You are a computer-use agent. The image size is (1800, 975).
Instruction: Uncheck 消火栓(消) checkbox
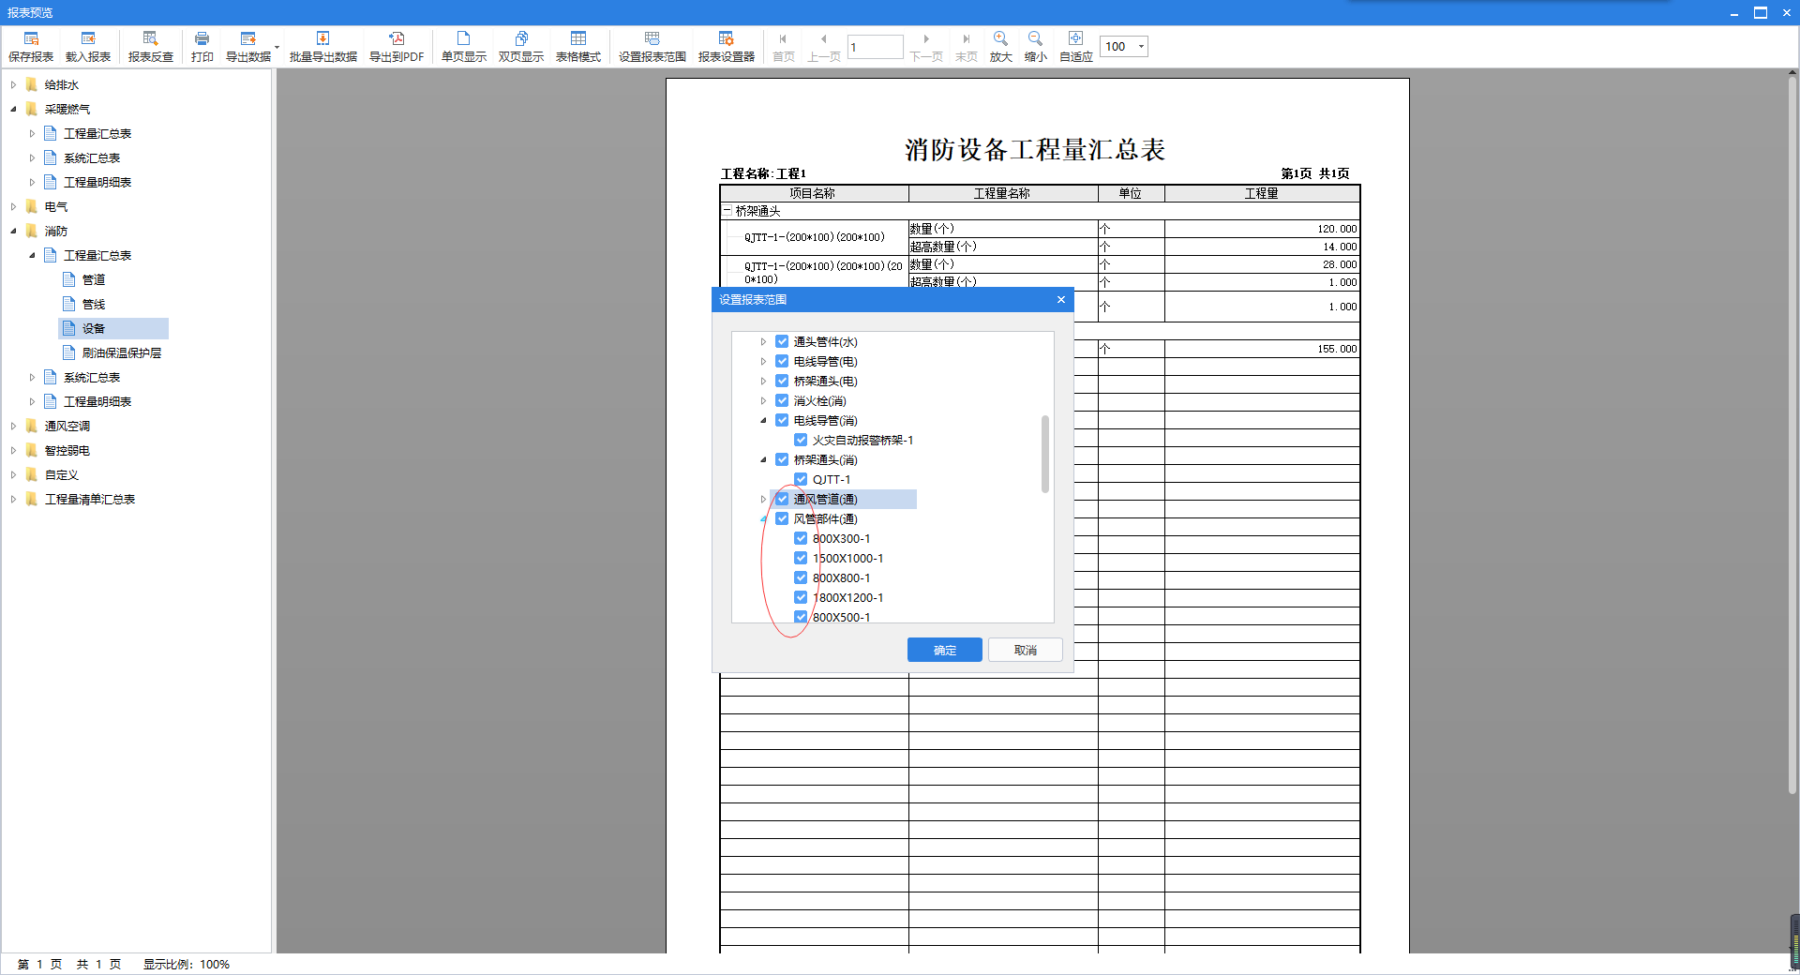point(782,400)
